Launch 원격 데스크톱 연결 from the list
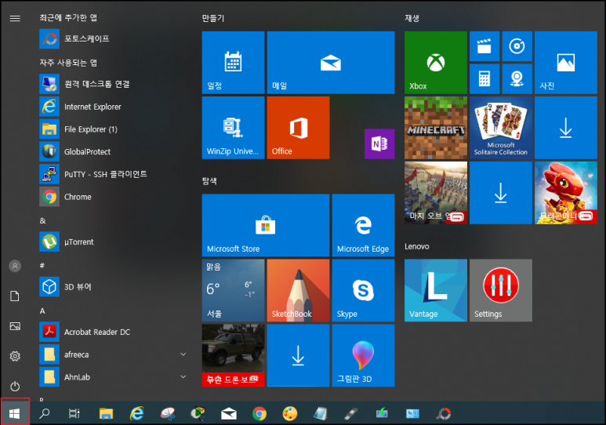Viewport: 606px width, 425px height. [x=112, y=84]
